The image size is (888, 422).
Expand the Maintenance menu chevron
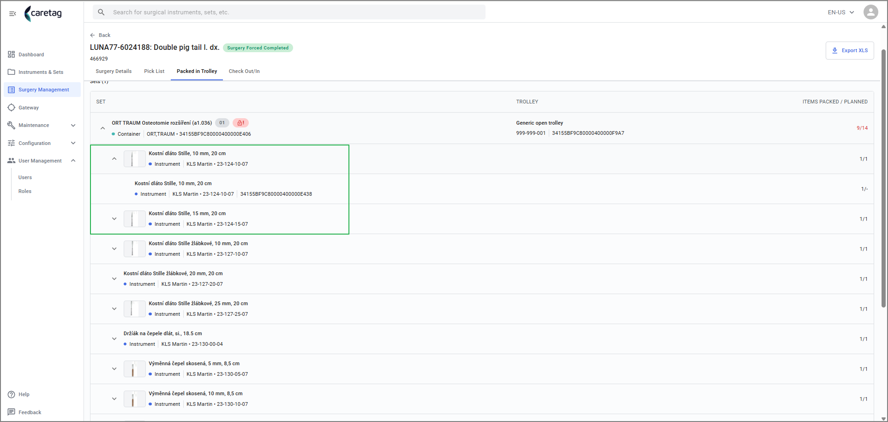pos(73,125)
